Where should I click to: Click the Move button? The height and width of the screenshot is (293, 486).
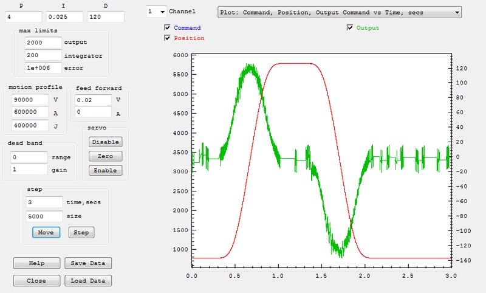(x=46, y=233)
